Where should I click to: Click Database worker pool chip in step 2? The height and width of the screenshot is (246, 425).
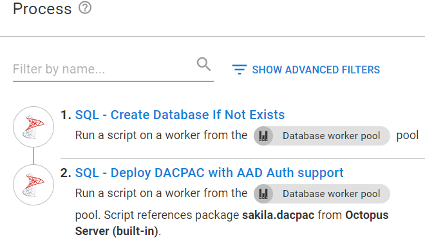pyautogui.click(x=322, y=194)
